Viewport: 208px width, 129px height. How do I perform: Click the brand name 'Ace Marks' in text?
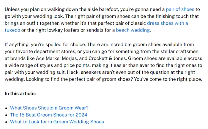48,58
